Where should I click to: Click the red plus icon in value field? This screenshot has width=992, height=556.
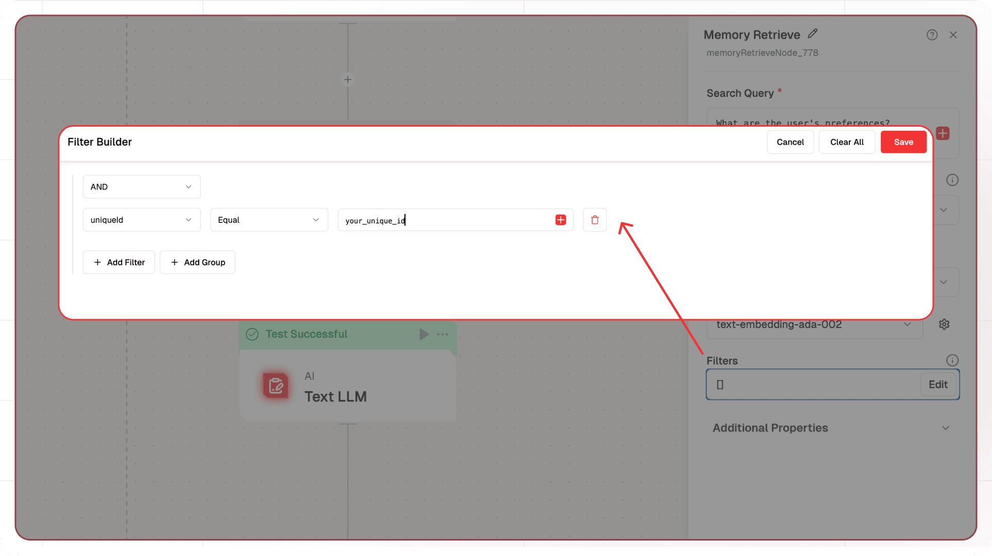tap(560, 220)
